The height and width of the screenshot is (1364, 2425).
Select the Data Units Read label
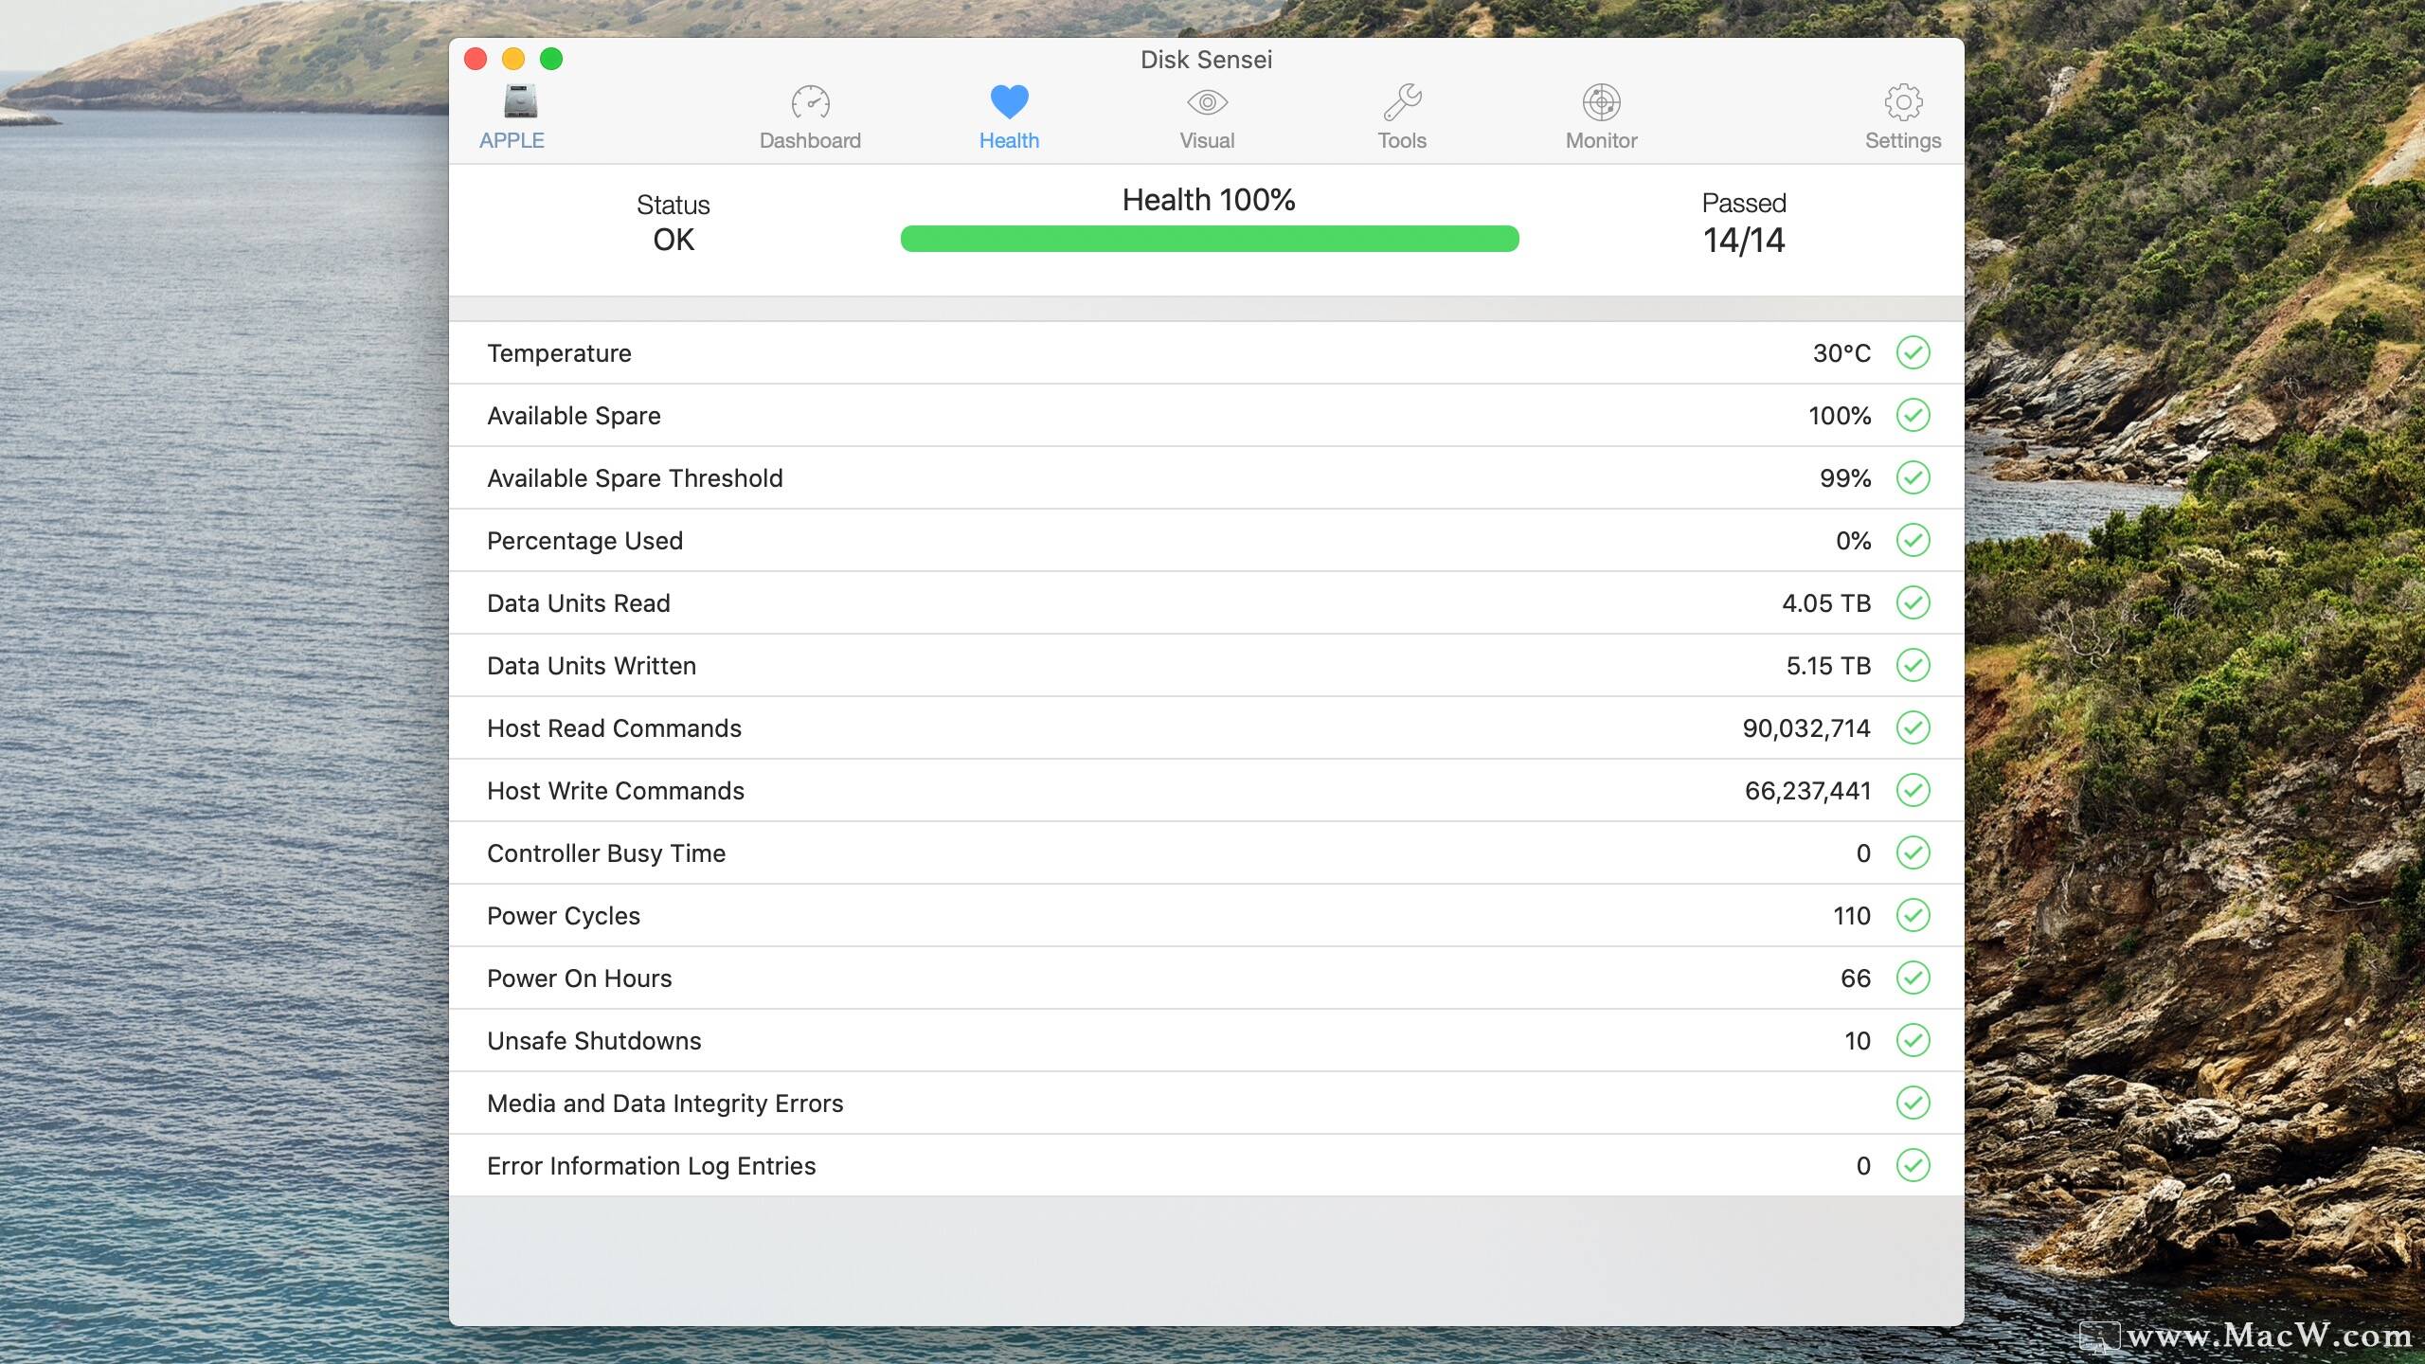pyautogui.click(x=579, y=603)
